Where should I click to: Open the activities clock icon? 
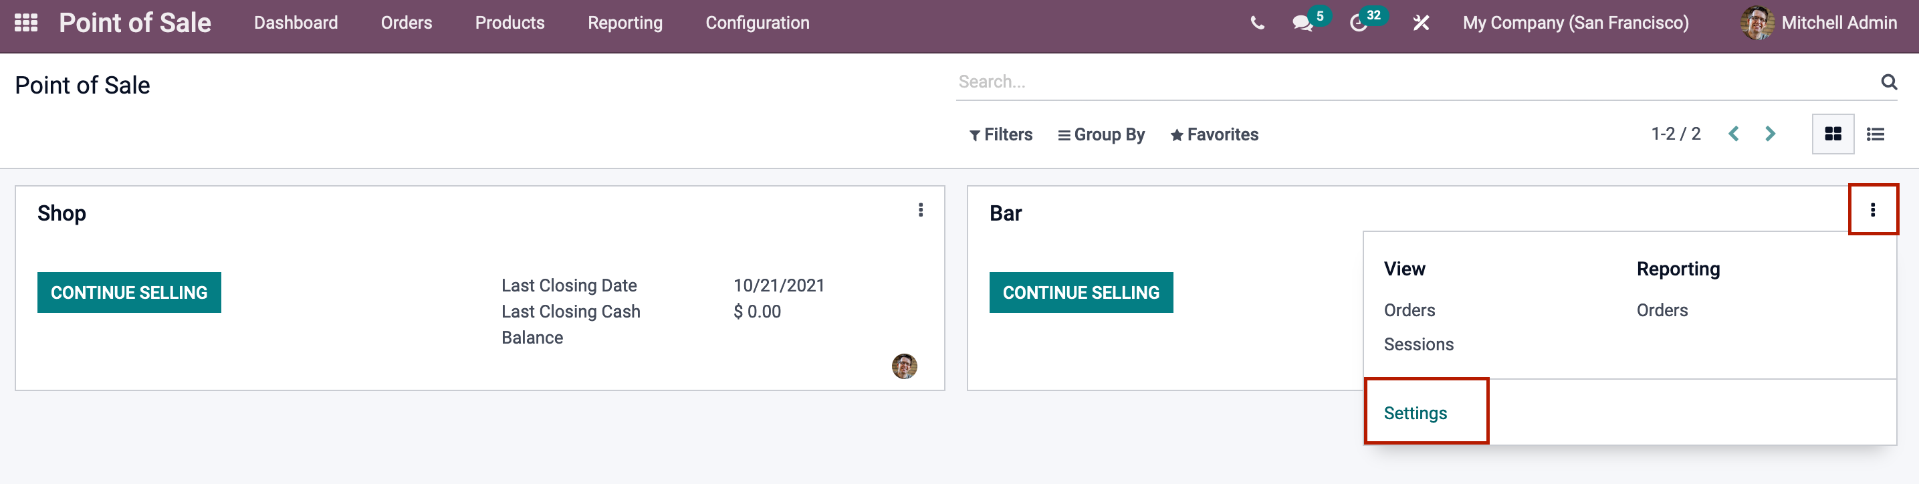pos(1358,23)
